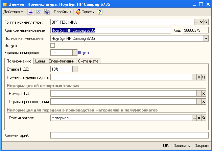Click the reread/refresh toolbar icon
Viewport: 212px width, 151px height.
(x=39, y=12)
